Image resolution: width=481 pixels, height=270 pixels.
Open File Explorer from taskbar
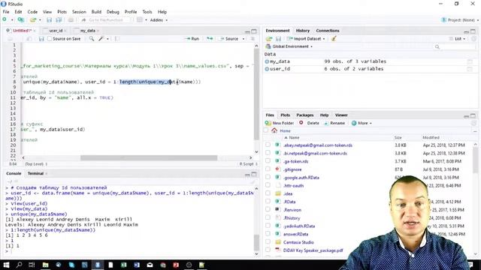coord(45,265)
